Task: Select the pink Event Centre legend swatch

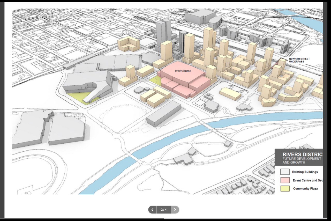Action: tap(285, 180)
